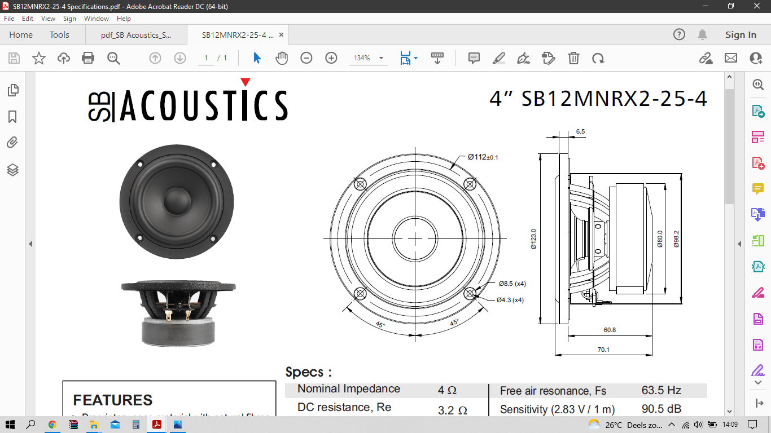Select the Highlight text tool
This screenshot has height=433, width=771.
pos(498,58)
